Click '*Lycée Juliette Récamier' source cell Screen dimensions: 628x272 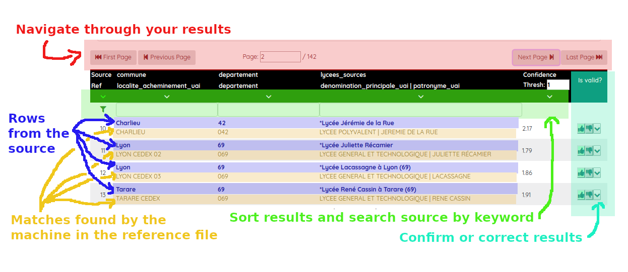[x=356, y=145]
